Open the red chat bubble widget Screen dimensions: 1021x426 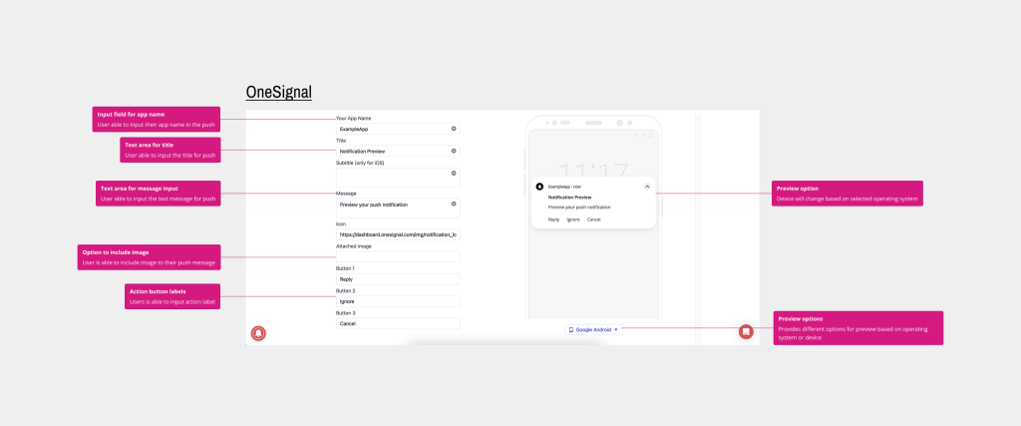tap(745, 331)
